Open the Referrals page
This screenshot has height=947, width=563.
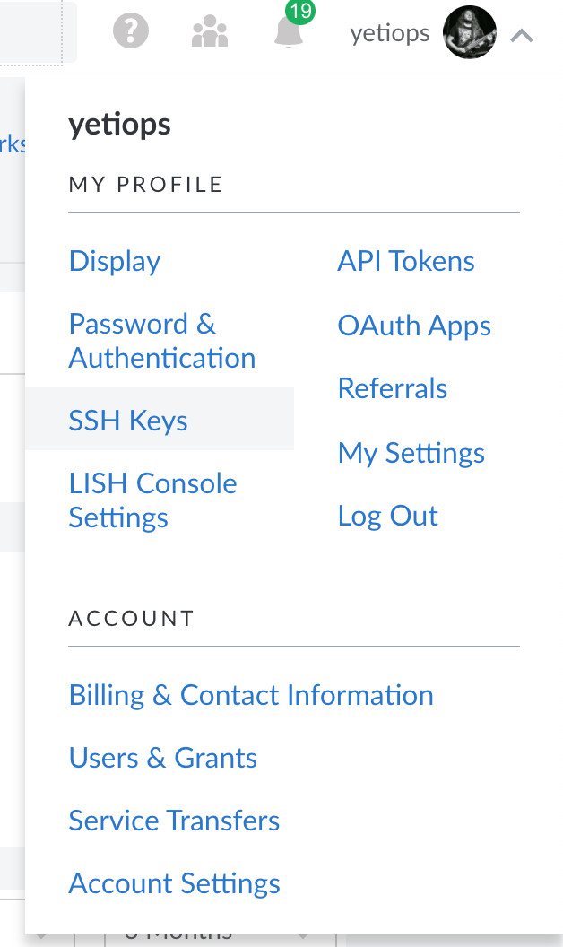[x=393, y=388]
